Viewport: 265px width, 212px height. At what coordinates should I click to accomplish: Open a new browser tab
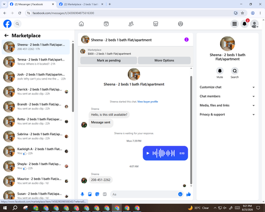(x=110, y=4)
